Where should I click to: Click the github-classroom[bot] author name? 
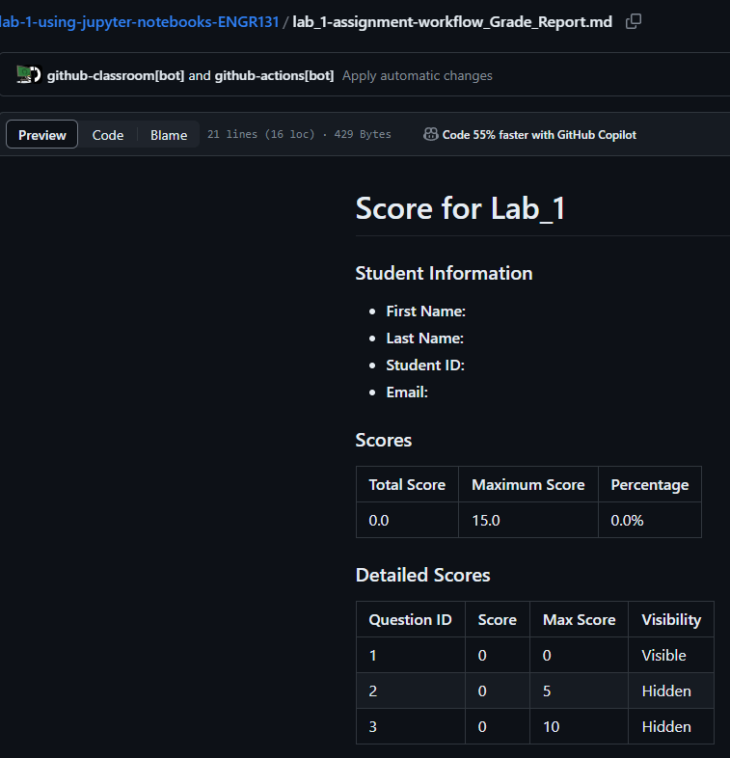coord(116,76)
